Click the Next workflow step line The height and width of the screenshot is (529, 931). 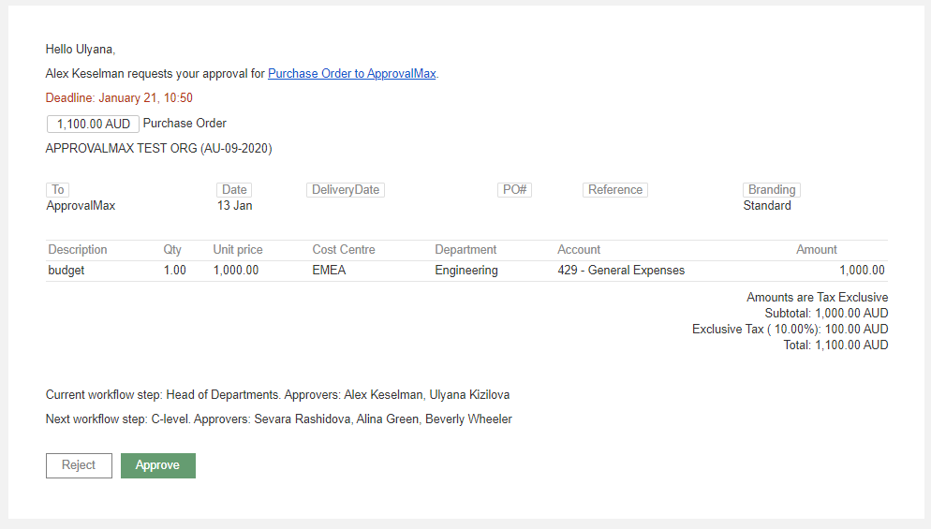click(278, 419)
